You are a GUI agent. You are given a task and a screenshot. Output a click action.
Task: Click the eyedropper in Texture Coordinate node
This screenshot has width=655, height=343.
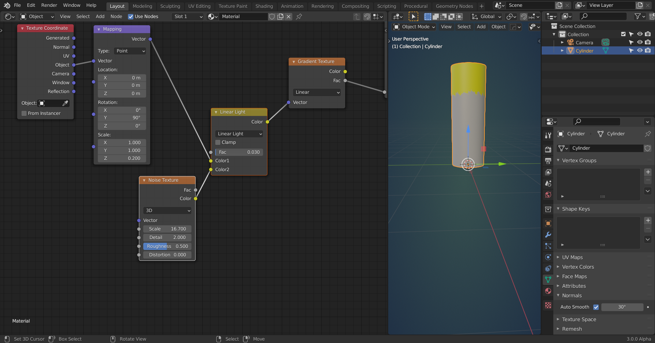coord(65,103)
